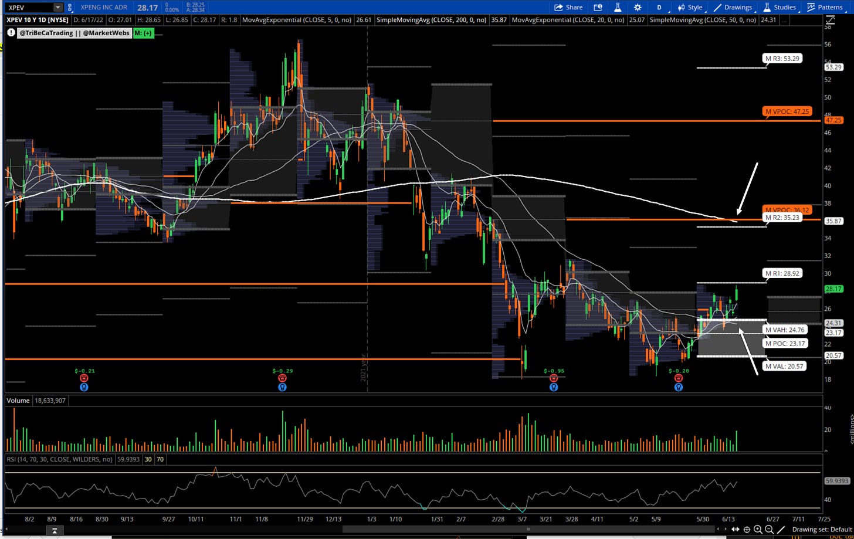Click the XPENG INC ADR company name
Viewport: 854px width, 539px height.
[104, 7]
